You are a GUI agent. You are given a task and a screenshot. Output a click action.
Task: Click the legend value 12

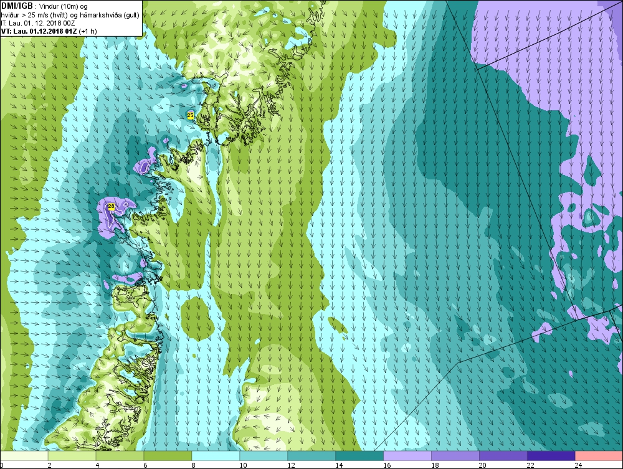tap(291, 465)
